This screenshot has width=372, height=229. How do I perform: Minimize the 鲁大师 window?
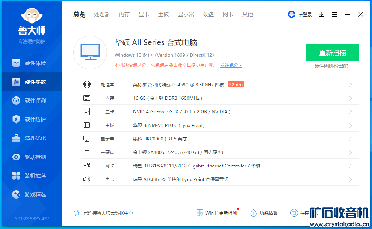pyautogui.click(x=348, y=15)
